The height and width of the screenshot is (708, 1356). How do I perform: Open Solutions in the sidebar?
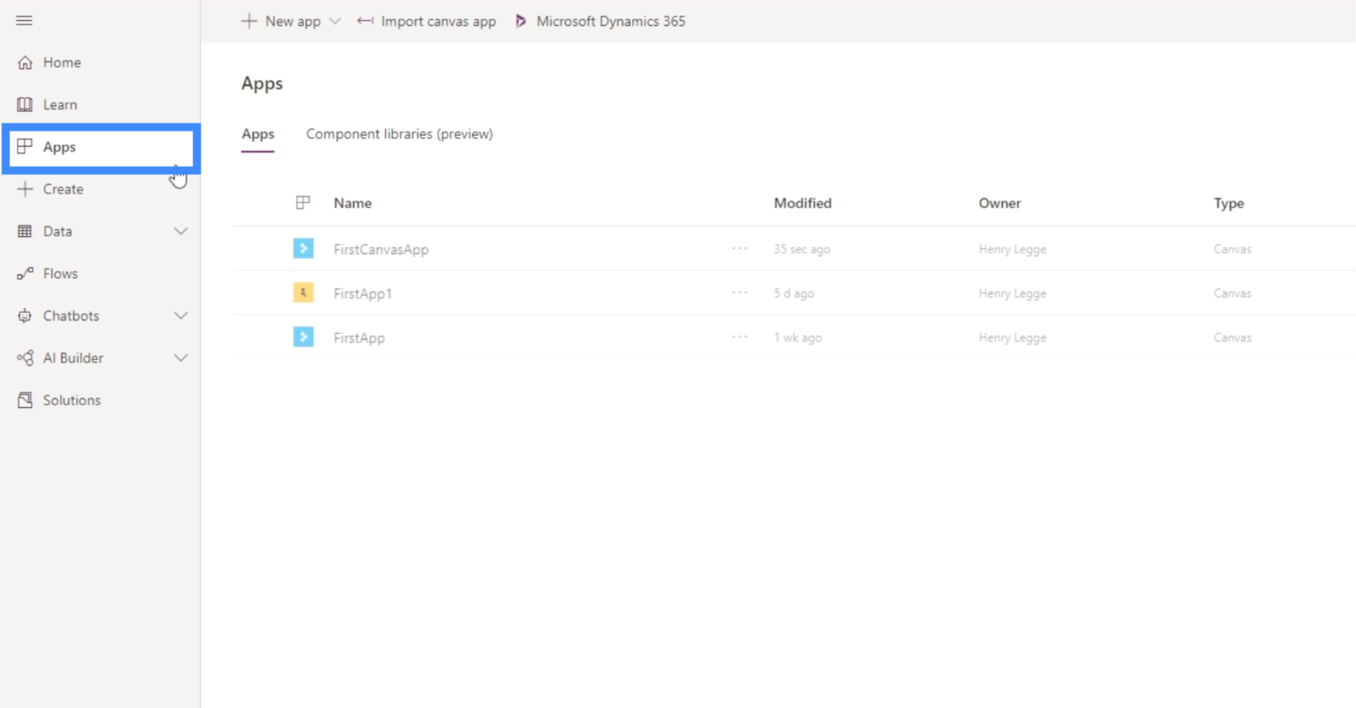[72, 400]
